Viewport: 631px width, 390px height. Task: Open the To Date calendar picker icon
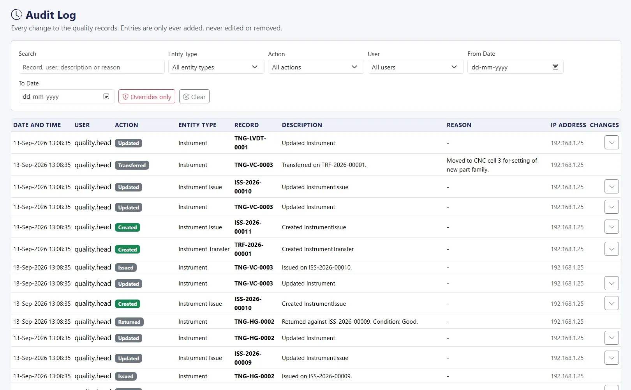(x=106, y=96)
